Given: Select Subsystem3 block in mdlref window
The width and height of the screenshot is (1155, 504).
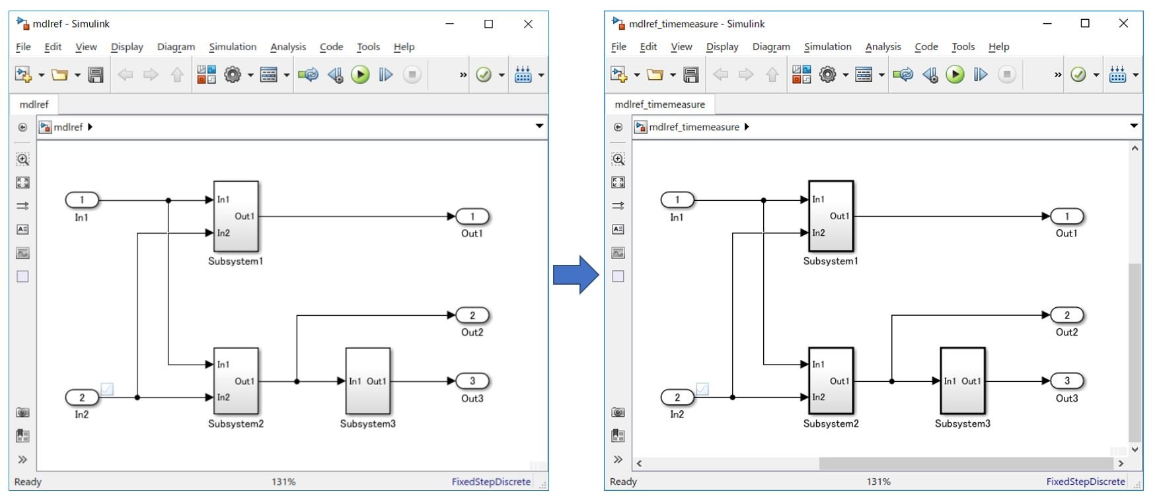Looking at the screenshot, I should [368, 381].
